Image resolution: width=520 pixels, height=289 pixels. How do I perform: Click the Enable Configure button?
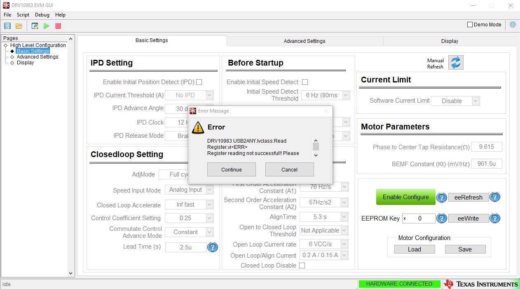405,197
